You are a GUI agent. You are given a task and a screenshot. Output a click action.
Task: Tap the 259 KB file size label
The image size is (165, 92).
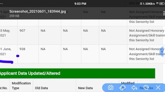14,16
